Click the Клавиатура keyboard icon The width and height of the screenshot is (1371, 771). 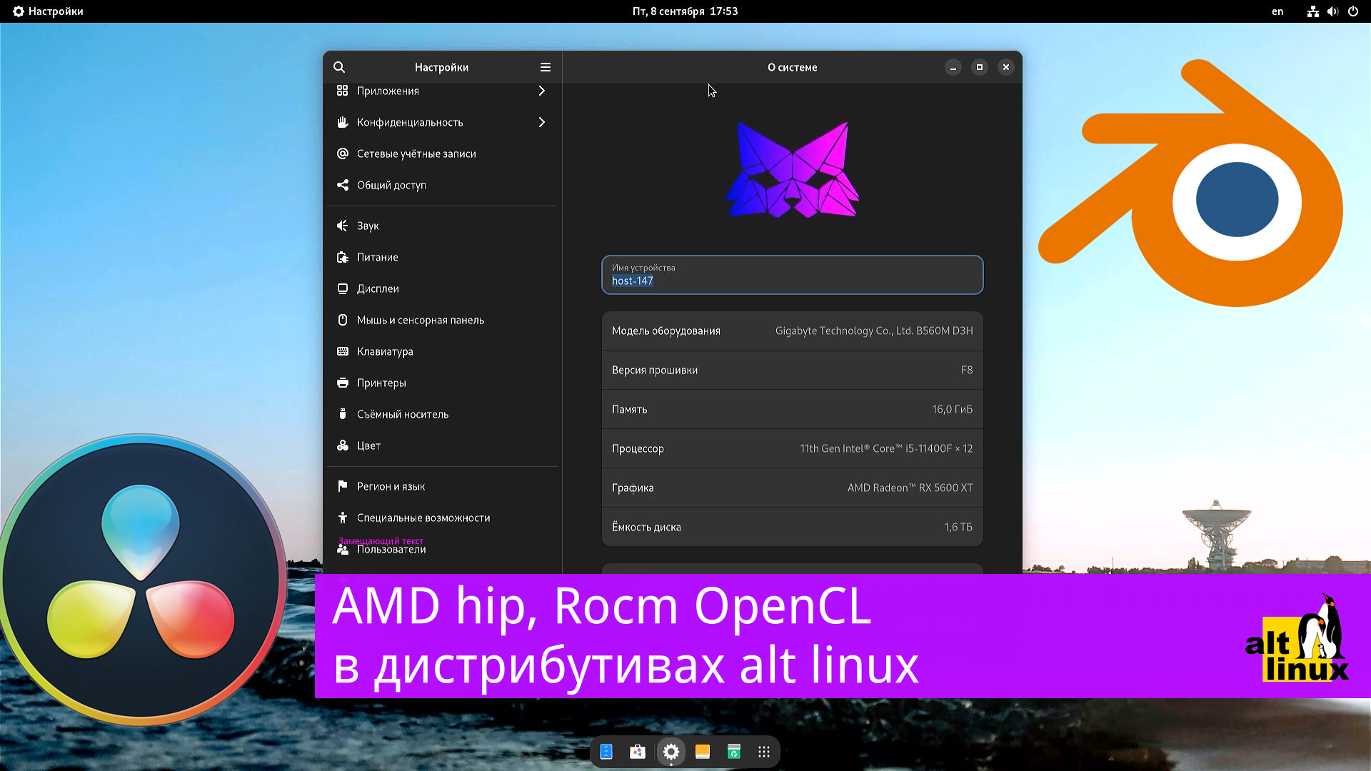(x=343, y=351)
